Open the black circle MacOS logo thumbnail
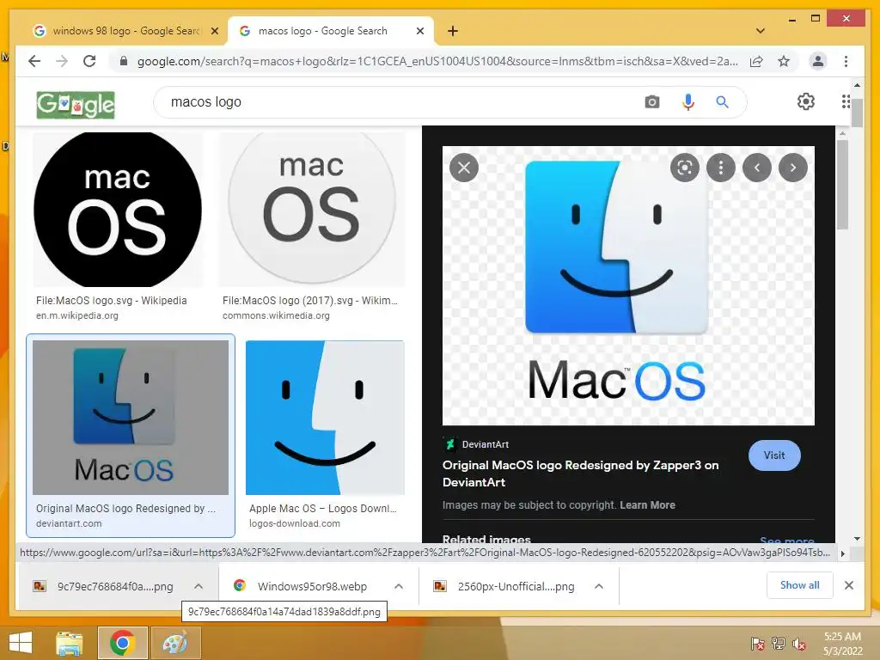The height and width of the screenshot is (660, 880). pyautogui.click(x=118, y=210)
